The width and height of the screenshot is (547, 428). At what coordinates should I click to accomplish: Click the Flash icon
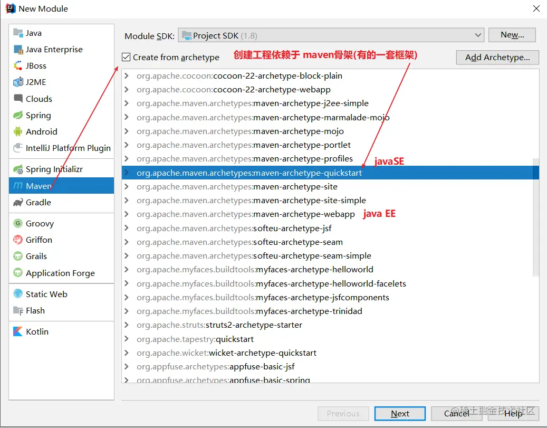[18, 310]
